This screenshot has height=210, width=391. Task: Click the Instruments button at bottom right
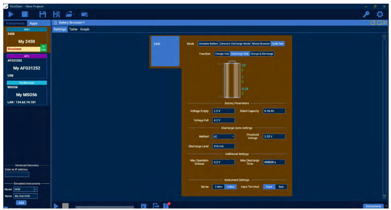pos(373,206)
